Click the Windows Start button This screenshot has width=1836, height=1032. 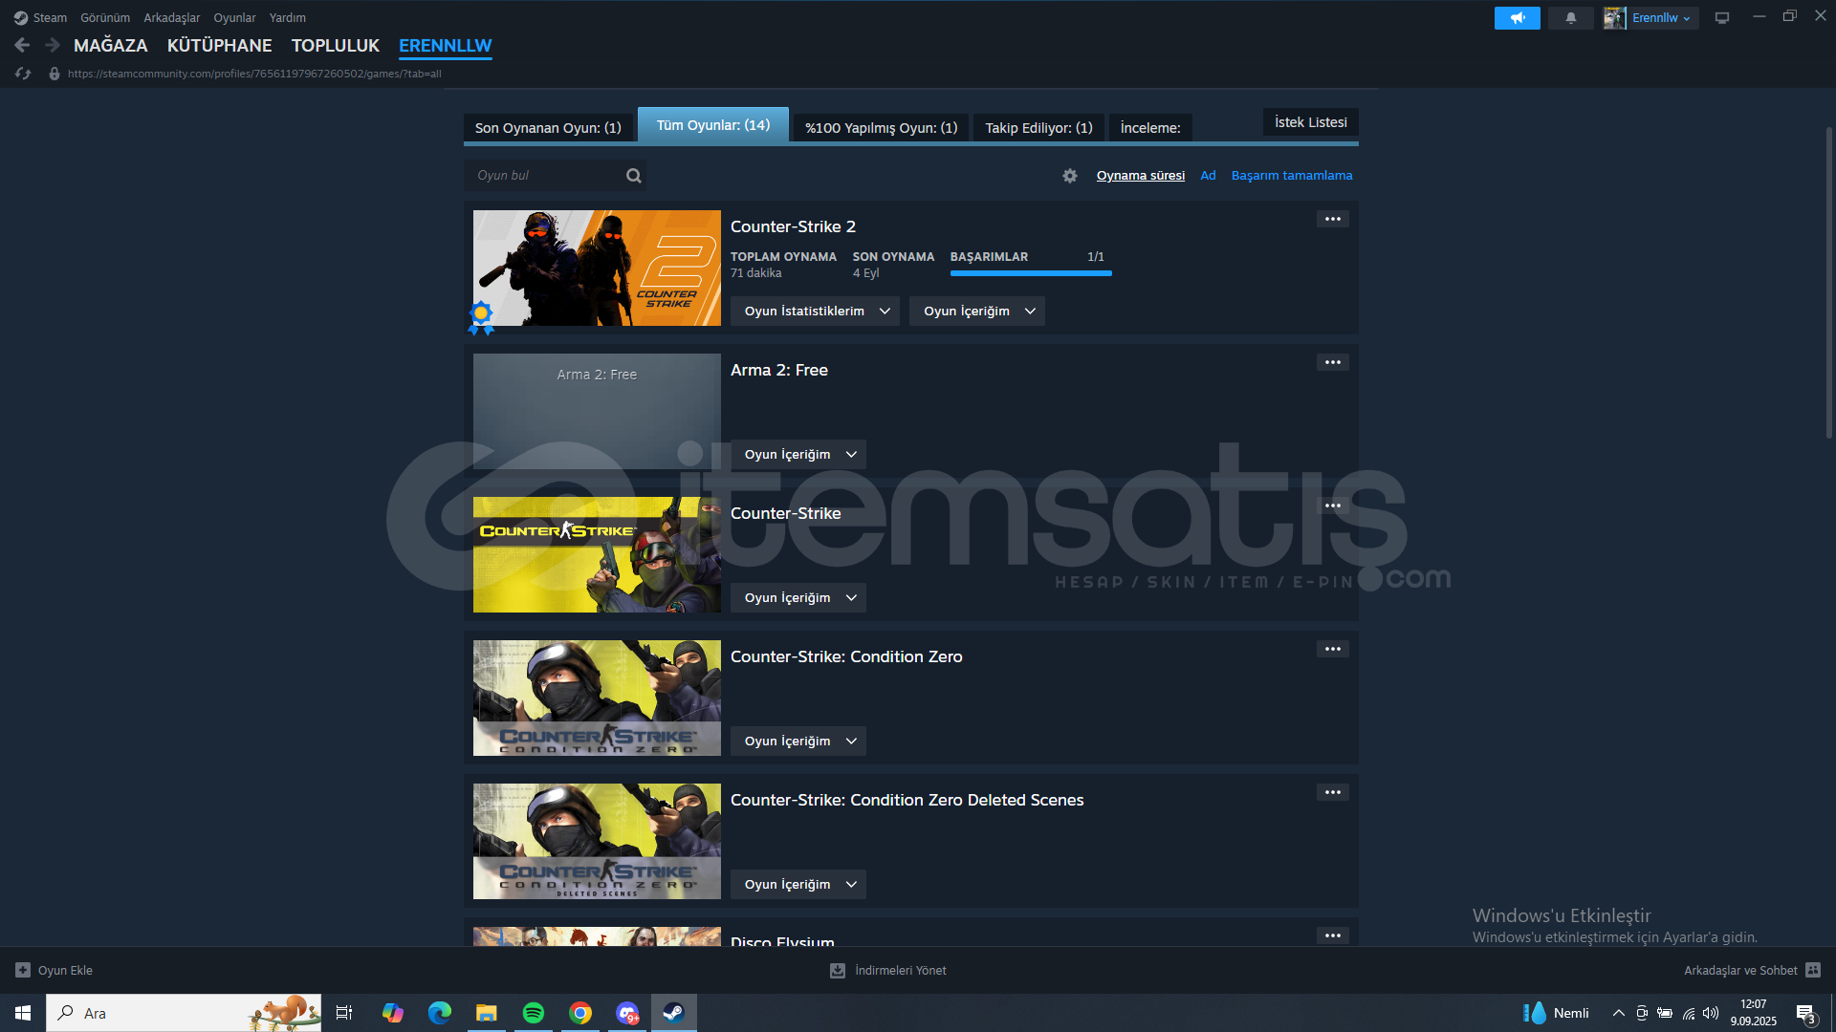click(x=23, y=1013)
